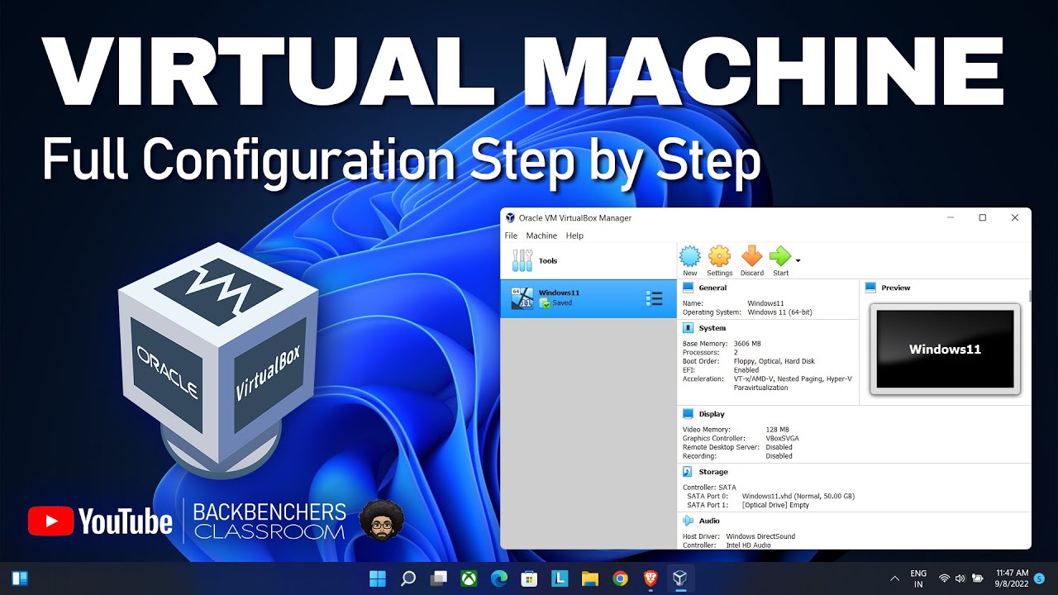1058x595 pixels.
Task: Open the Display settings header link
Action: click(712, 414)
